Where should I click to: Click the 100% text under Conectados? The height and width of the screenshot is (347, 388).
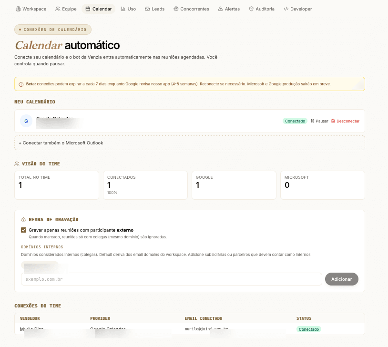[x=112, y=193]
